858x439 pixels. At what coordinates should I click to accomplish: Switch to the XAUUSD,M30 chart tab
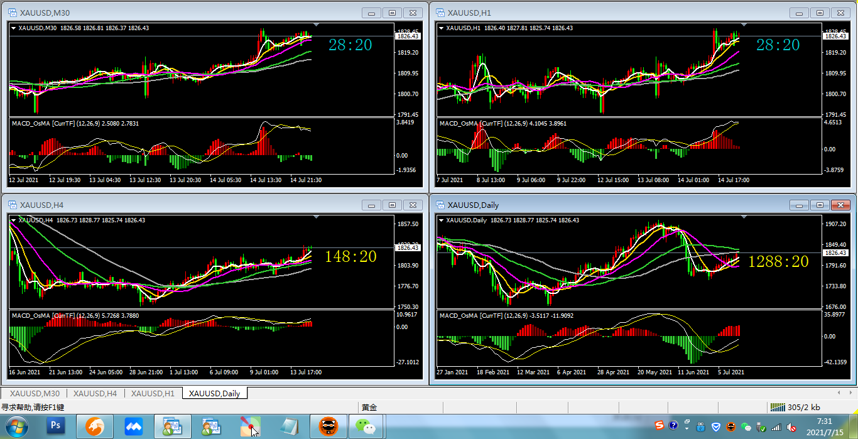35,393
